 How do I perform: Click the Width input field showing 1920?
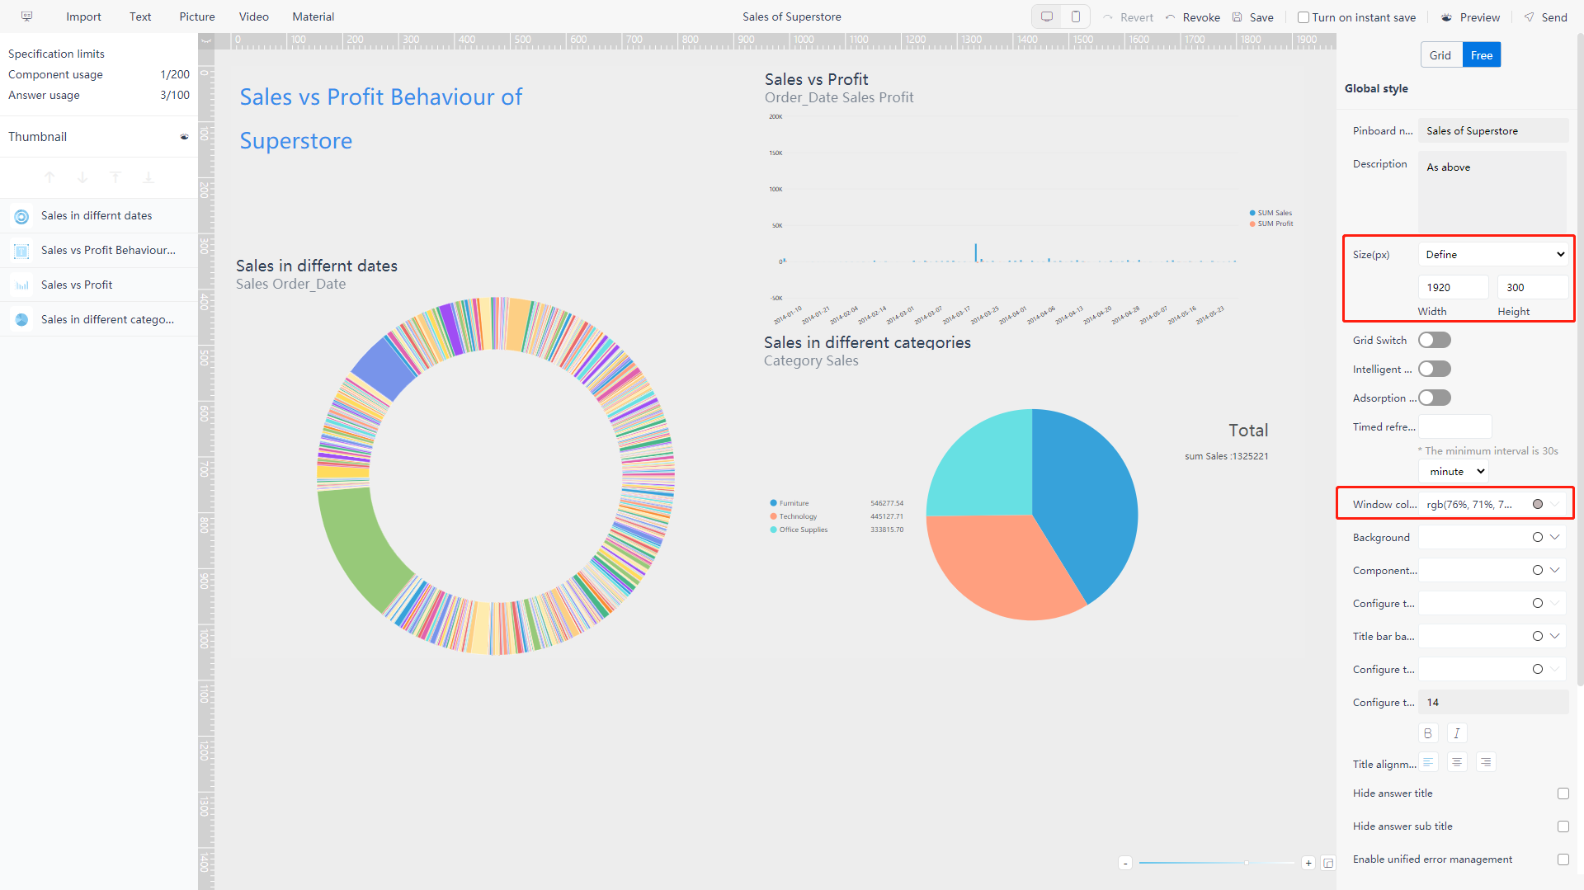coord(1454,287)
